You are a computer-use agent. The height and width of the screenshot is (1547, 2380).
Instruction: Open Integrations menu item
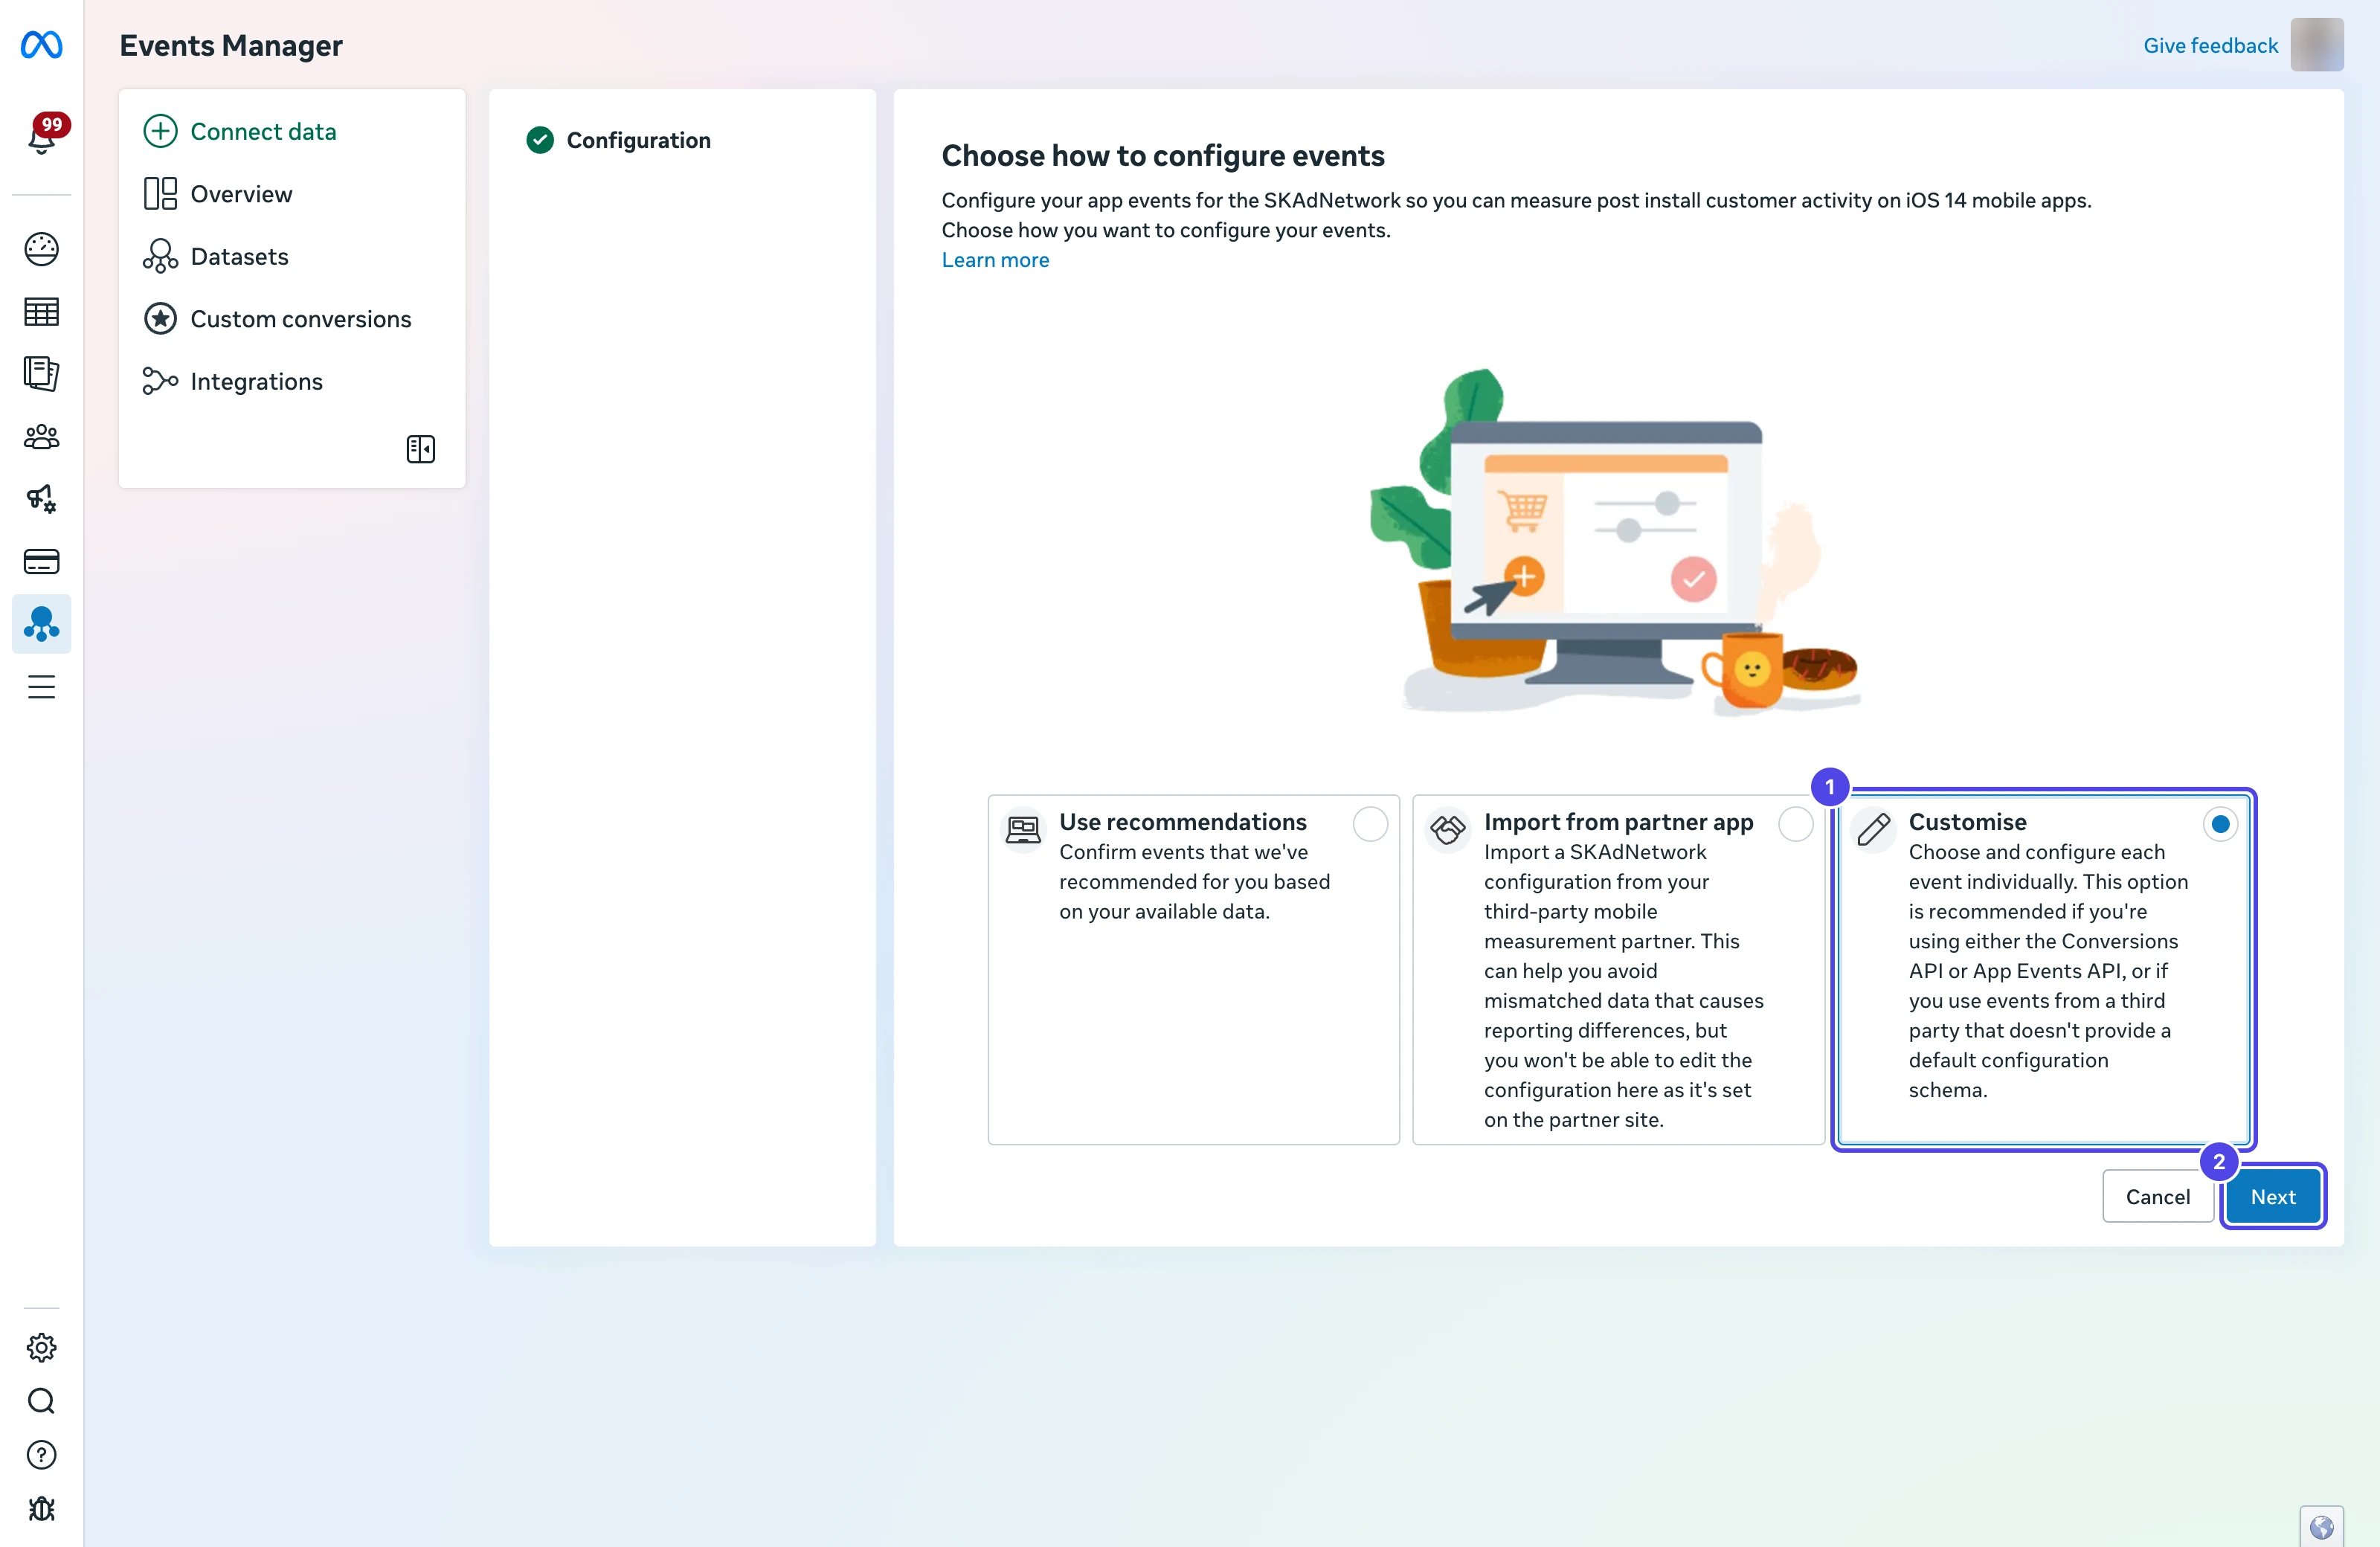coord(233,381)
